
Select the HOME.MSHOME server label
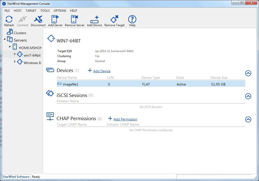(x=30, y=48)
